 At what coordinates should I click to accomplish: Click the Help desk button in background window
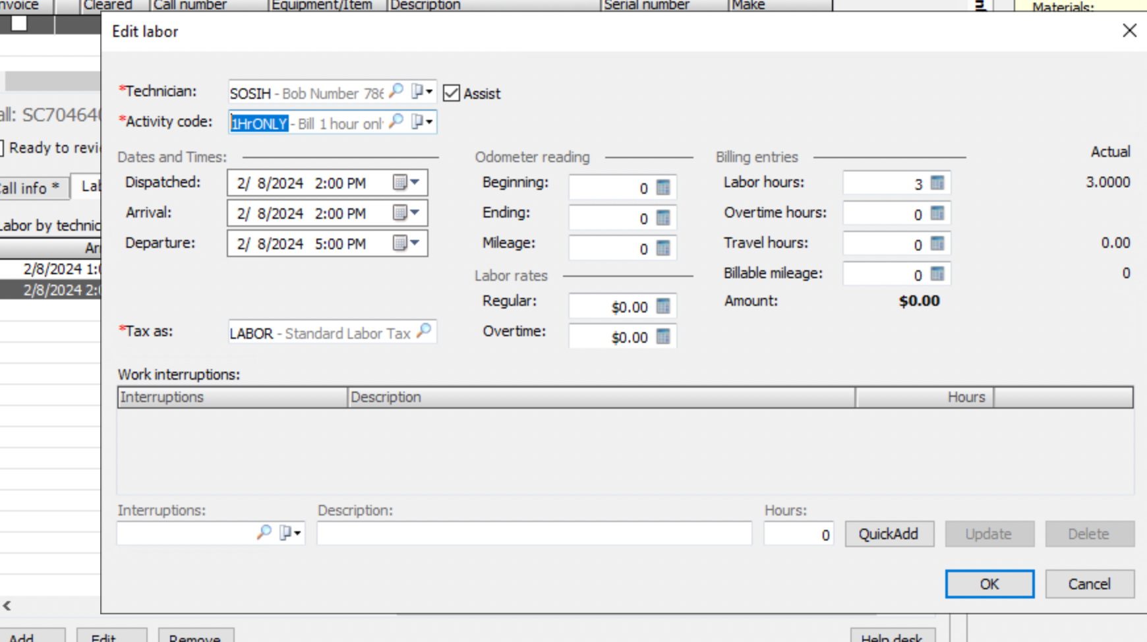point(893,637)
